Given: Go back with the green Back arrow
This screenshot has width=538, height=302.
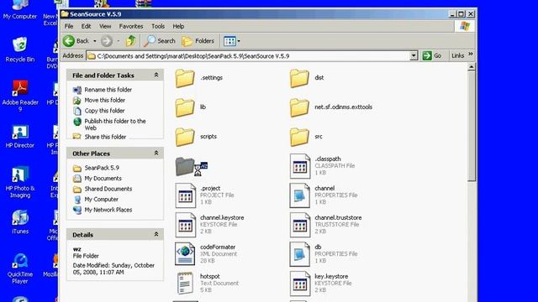Looking at the screenshot, I should tap(76, 41).
